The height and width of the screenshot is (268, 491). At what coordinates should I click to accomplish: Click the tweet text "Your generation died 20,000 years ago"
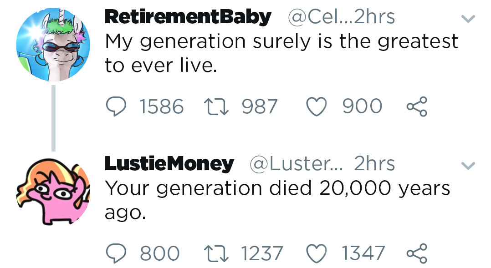click(x=277, y=187)
